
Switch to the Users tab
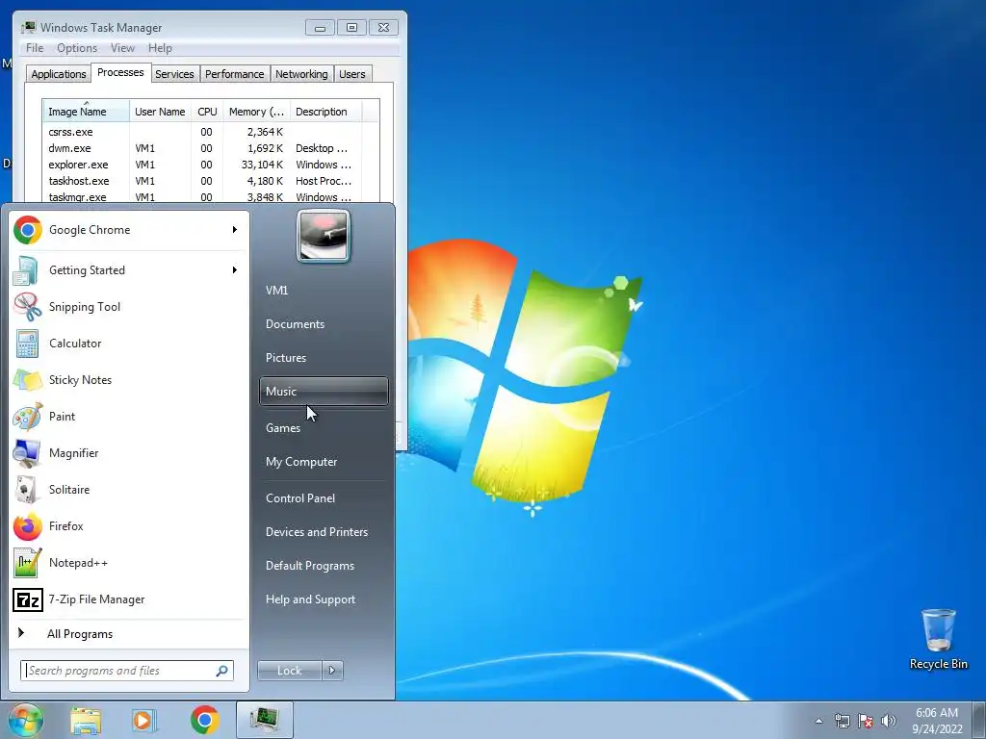[352, 74]
